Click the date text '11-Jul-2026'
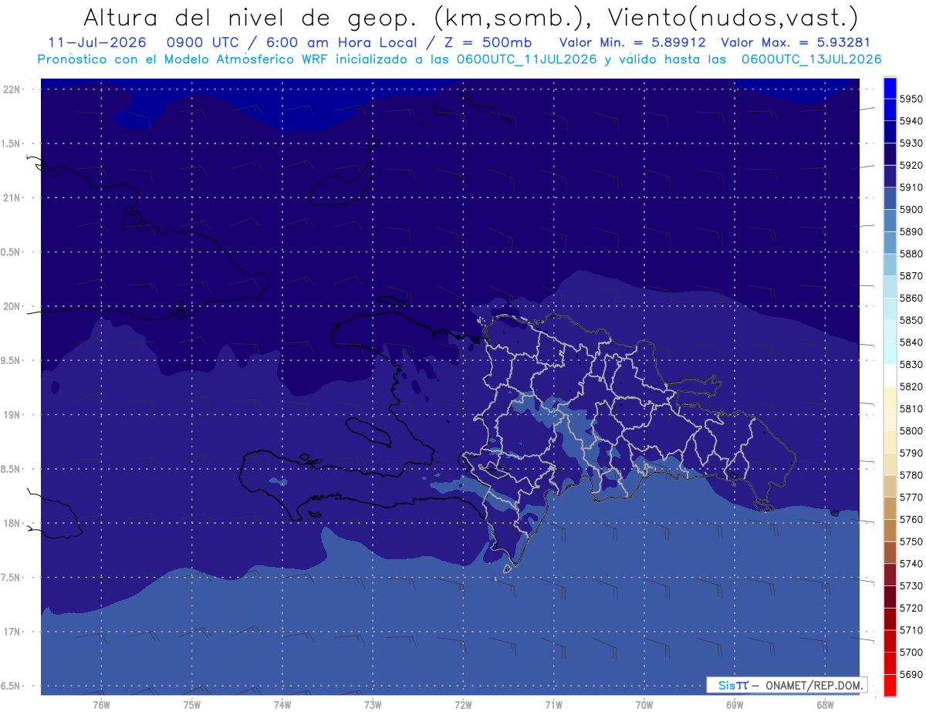This screenshot has height=715, width=926. pos(97,42)
